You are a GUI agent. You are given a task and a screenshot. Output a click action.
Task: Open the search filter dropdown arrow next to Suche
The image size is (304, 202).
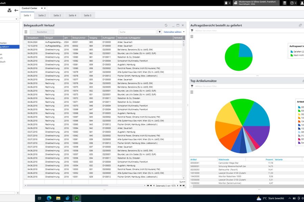[159, 32]
